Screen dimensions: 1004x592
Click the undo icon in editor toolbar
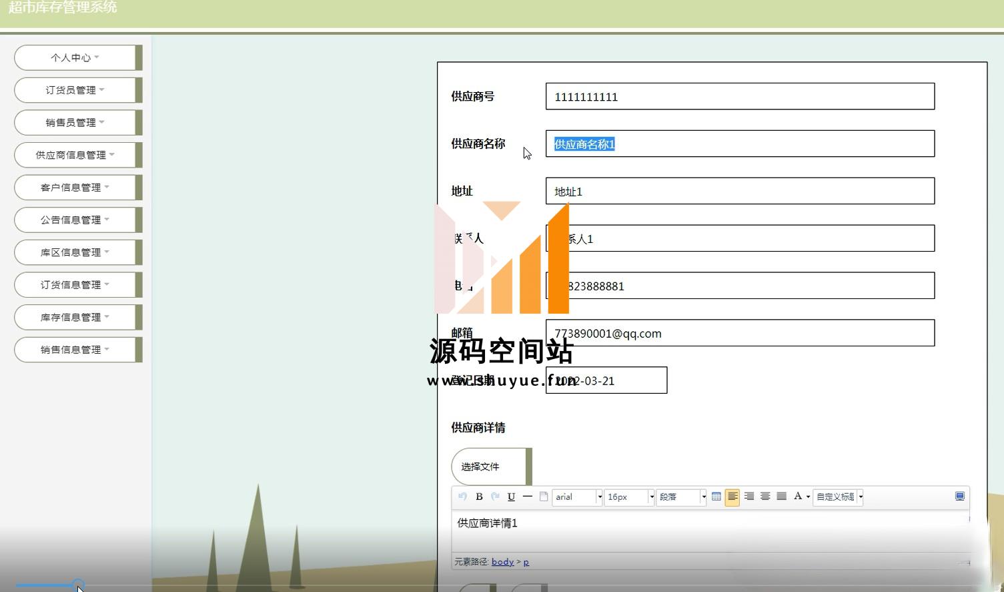pos(463,497)
